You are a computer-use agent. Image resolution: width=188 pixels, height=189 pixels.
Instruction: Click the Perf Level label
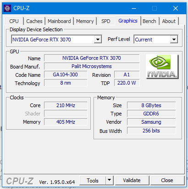pyautogui.click(x=119, y=39)
